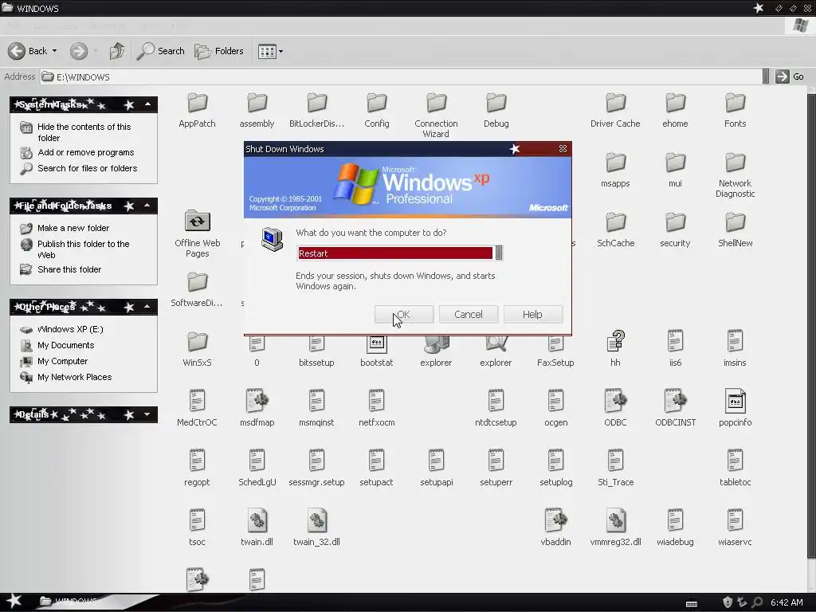Click Cancel in Shut Down dialog

[x=469, y=314]
